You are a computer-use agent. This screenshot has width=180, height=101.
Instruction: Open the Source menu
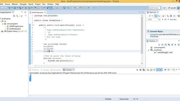click(x=7, y=4)
